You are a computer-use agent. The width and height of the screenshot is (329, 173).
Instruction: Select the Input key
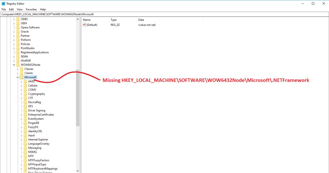[31, 135]
